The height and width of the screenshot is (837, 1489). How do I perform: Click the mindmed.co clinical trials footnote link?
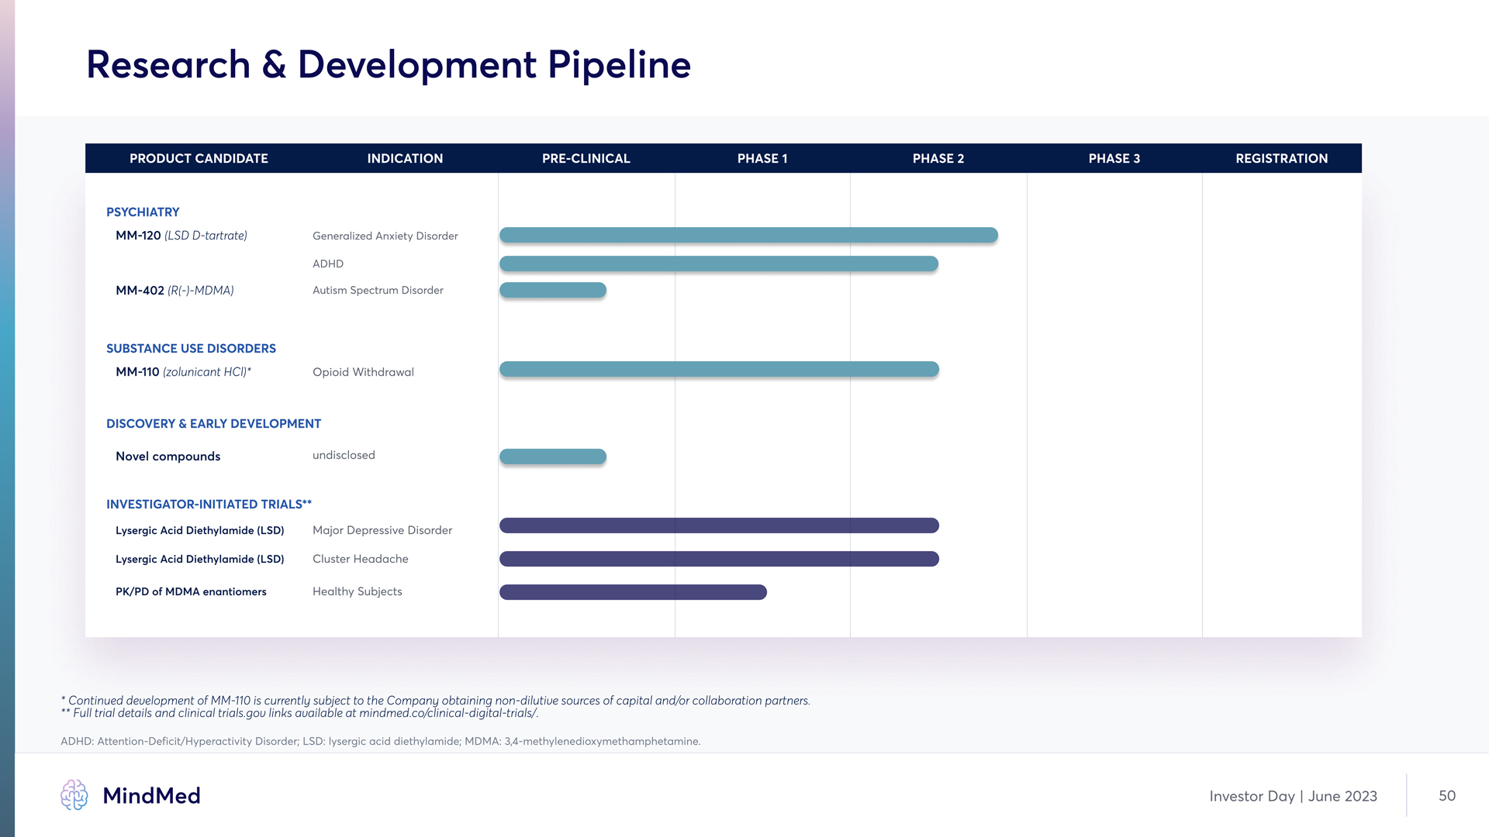point(447,713)
